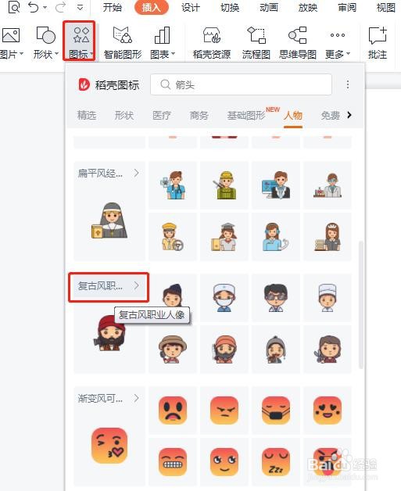Open the three-dot menu in icon panel
Screen dimensions: 401x491
coord(348,84)
